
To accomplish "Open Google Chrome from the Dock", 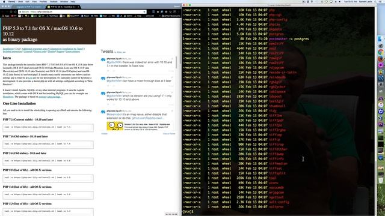I will click(x=381, y=52).
